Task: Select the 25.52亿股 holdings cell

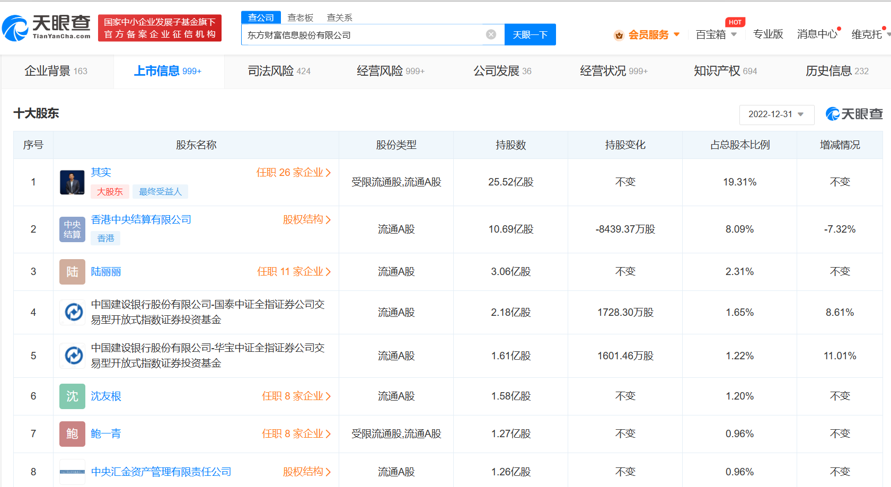Action: point(511,182)
